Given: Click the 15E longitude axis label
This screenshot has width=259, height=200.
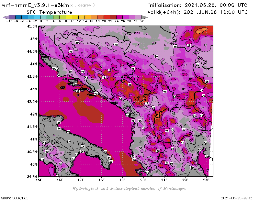Looking at the screenshot, I should pyautogui.click(x=39, y=180).
